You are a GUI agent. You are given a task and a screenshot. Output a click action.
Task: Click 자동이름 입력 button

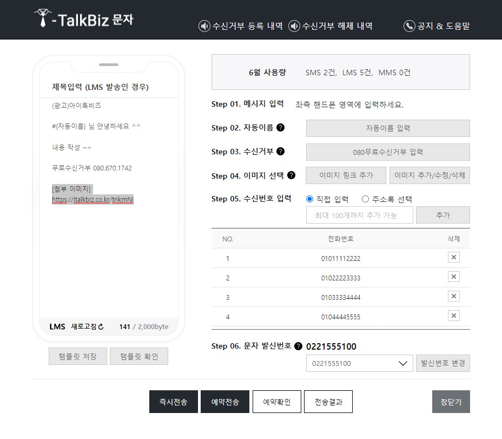[388, 128]
